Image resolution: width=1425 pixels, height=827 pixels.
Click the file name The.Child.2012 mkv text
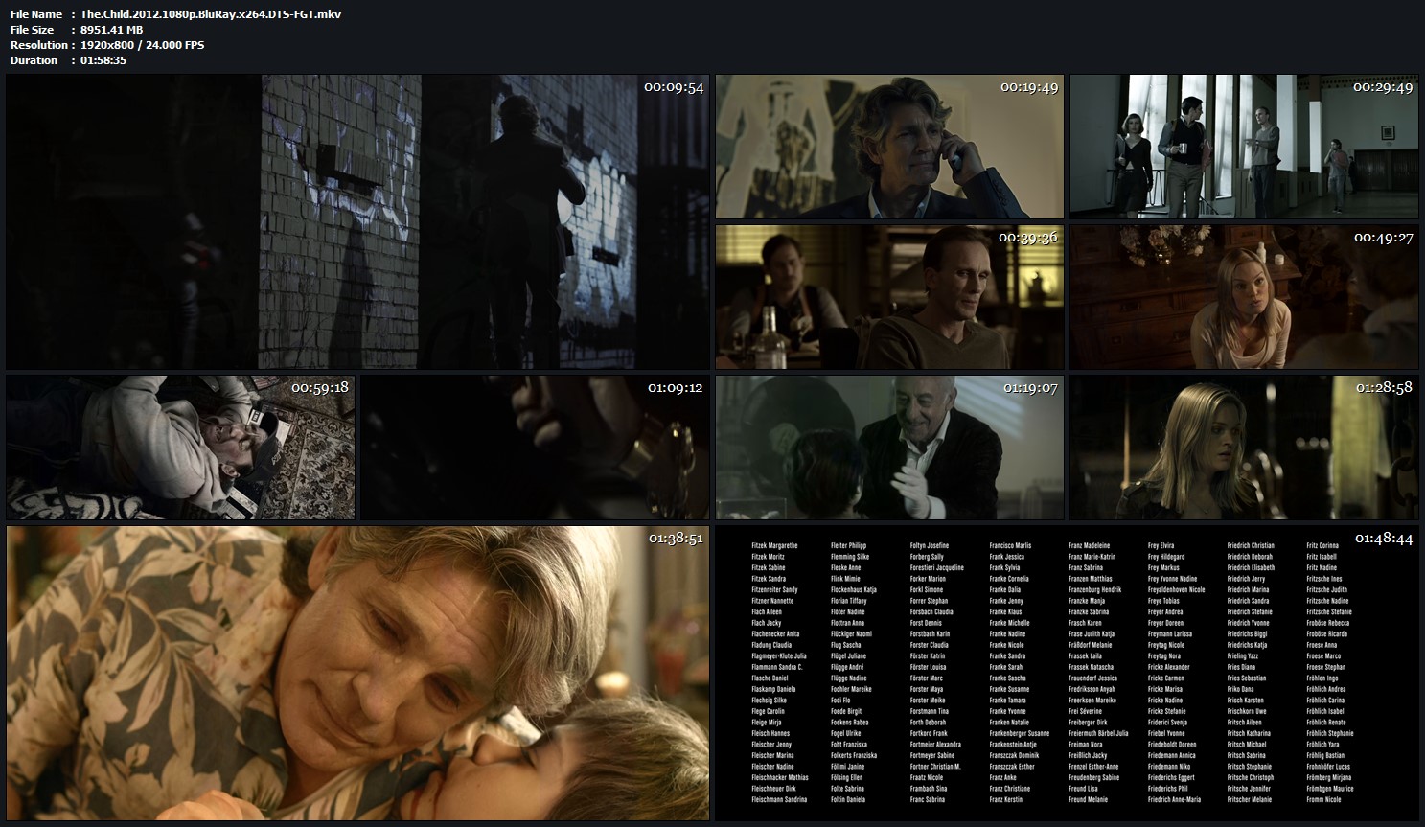click(x=210, y=14)
